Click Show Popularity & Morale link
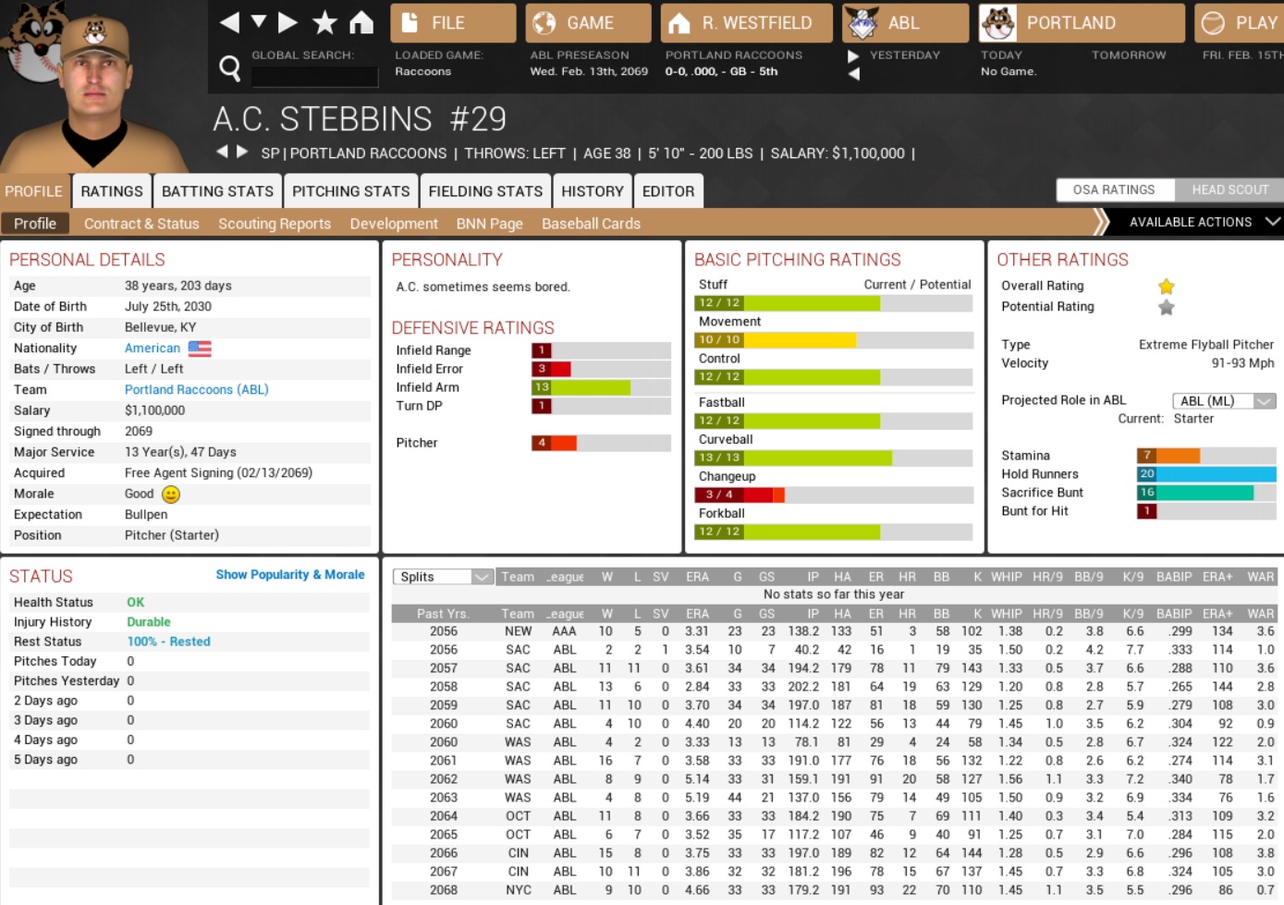This screenshot has width=1284, height=905. [290, 575]
